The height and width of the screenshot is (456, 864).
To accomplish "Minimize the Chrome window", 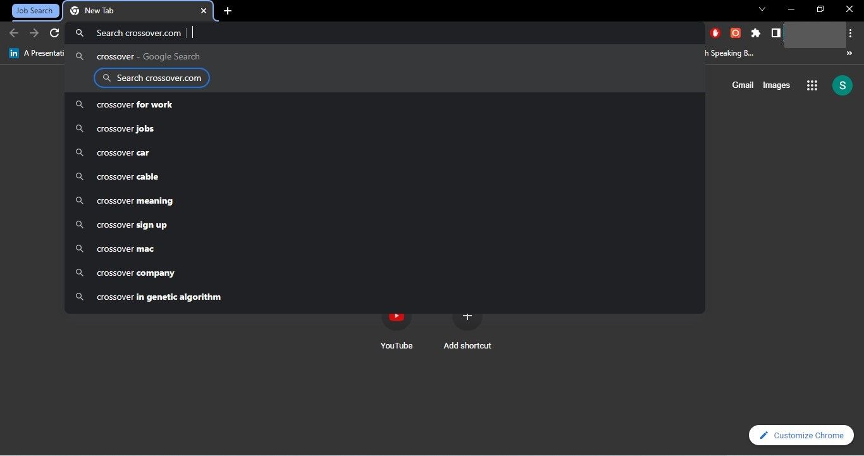I will coord(791,9).
